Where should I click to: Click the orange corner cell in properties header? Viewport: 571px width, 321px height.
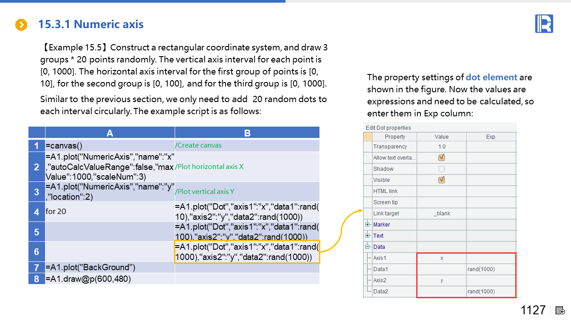[x=368, y=137]
